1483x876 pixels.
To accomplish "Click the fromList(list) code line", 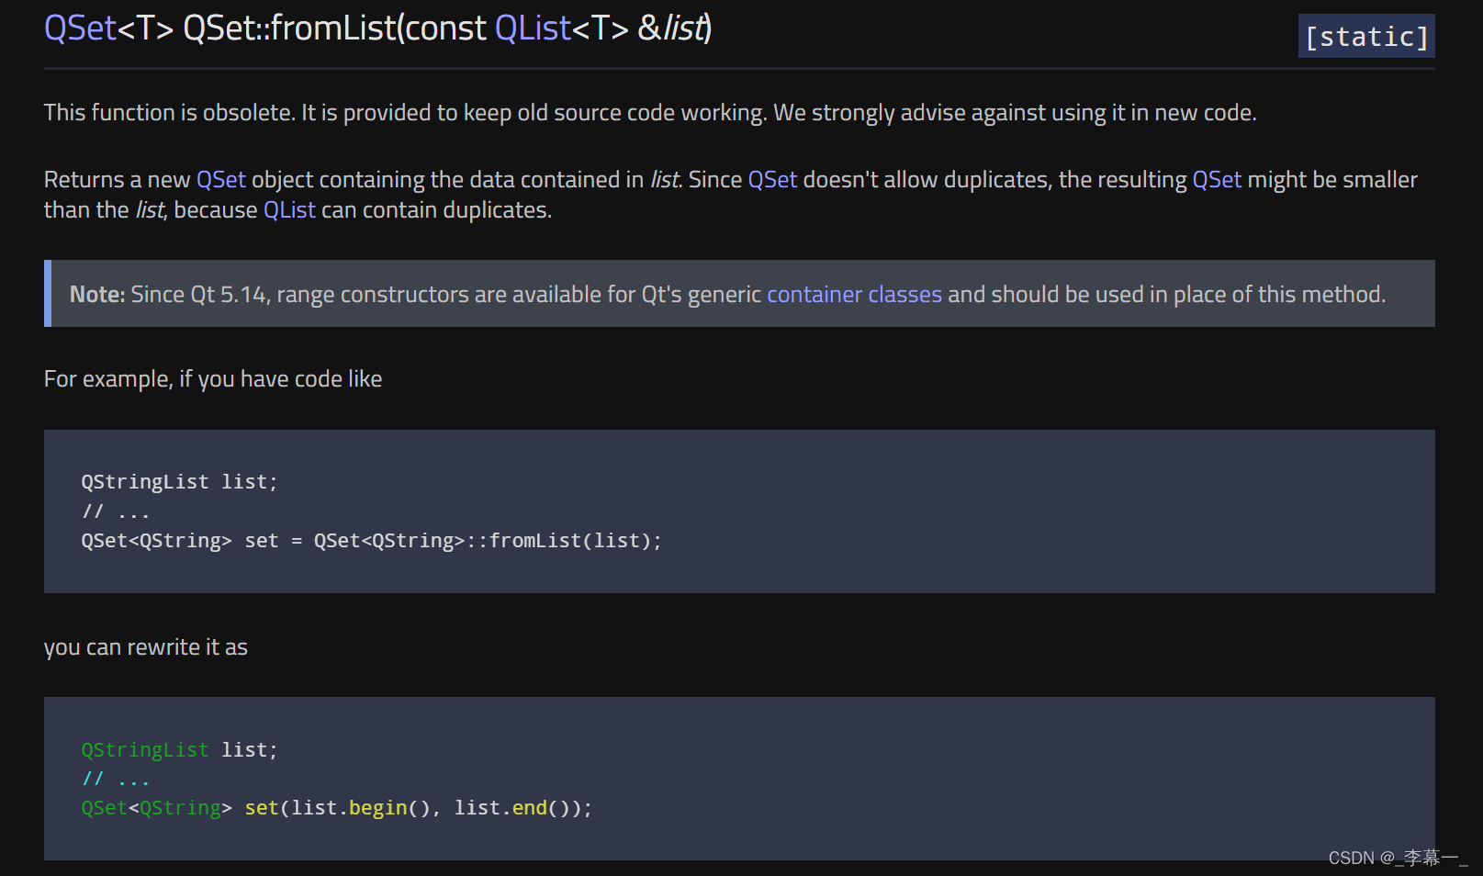I will point(371,541).
